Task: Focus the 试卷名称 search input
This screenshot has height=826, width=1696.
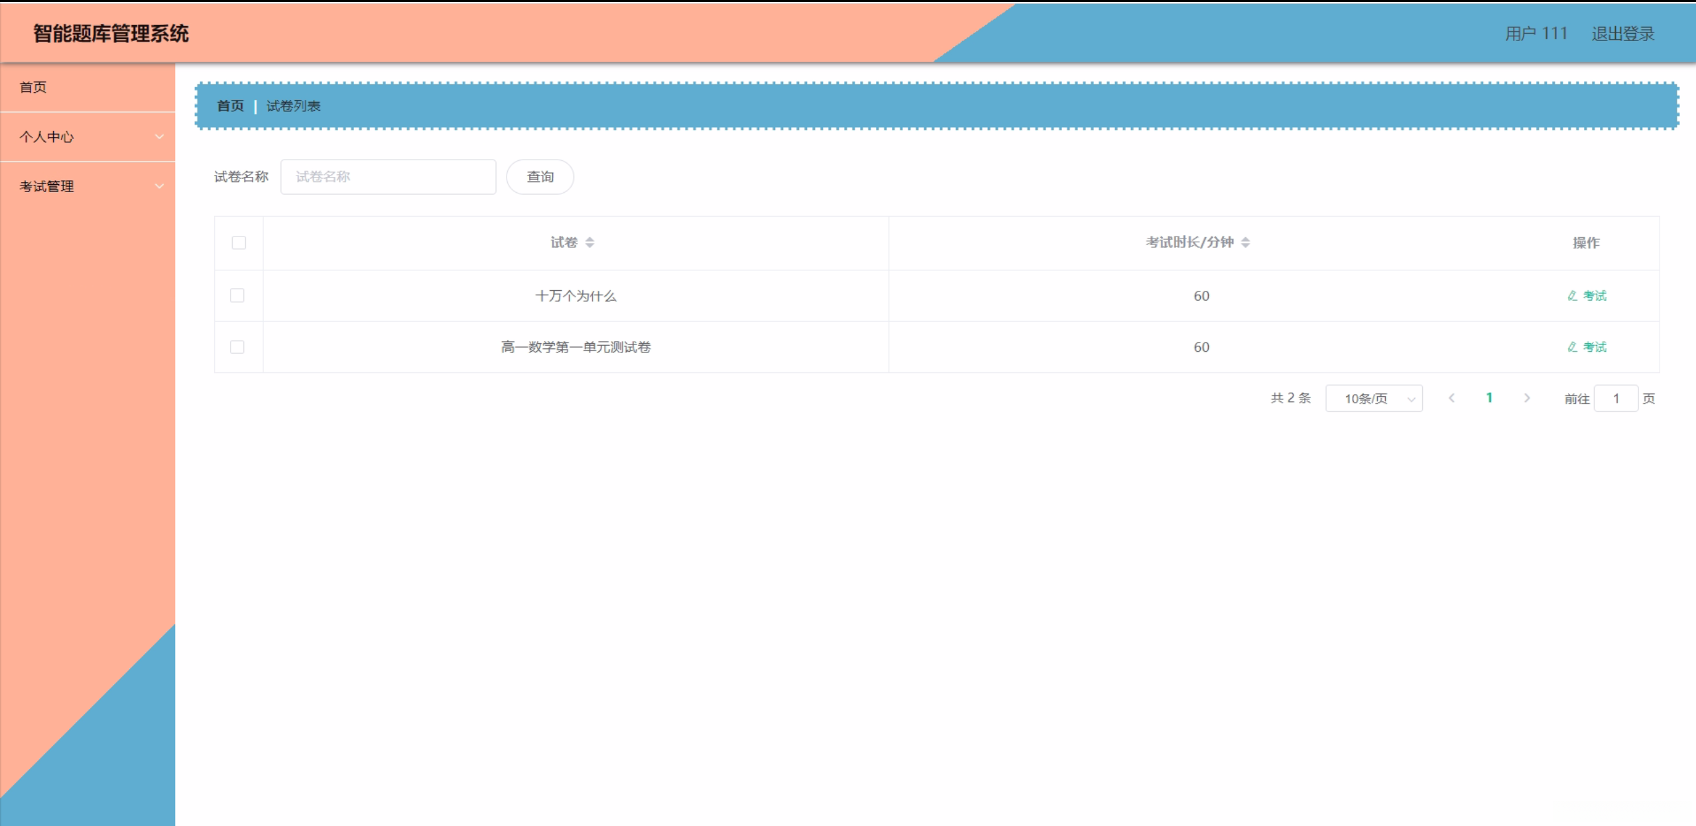Action: coord(388,177)
